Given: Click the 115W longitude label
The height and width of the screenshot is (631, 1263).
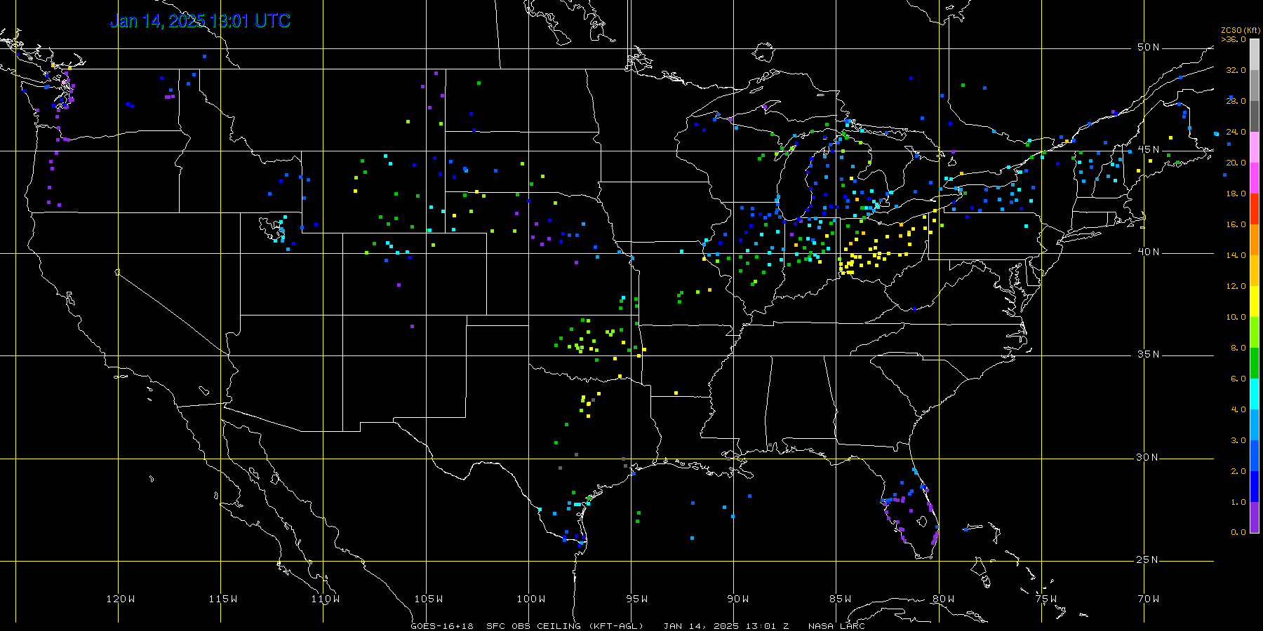Looking at the screenshot, I should coord(223,599).
